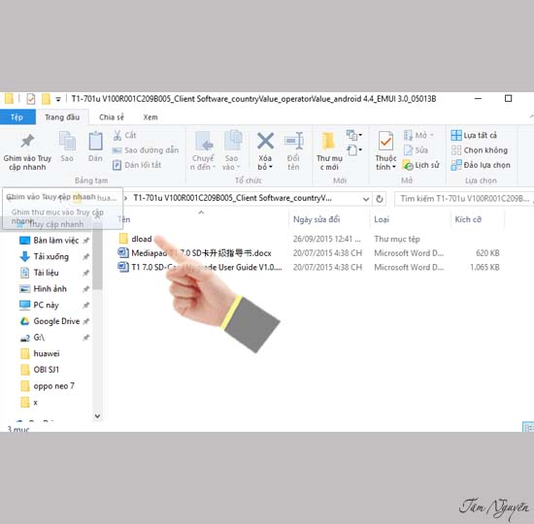Viewport: 534px width, 524px height.
Task: Create new folder with Thư mục mới
Action: tap(329, 151)
